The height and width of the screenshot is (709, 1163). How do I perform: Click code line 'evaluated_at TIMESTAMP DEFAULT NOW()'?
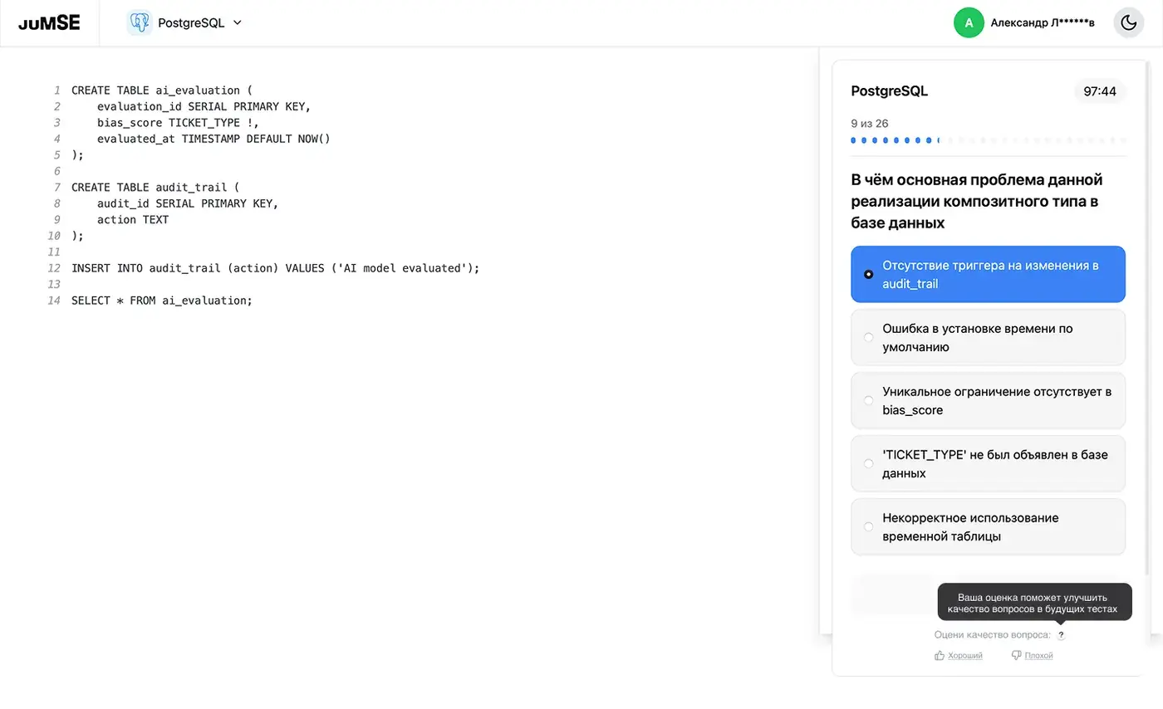point(213,139)
